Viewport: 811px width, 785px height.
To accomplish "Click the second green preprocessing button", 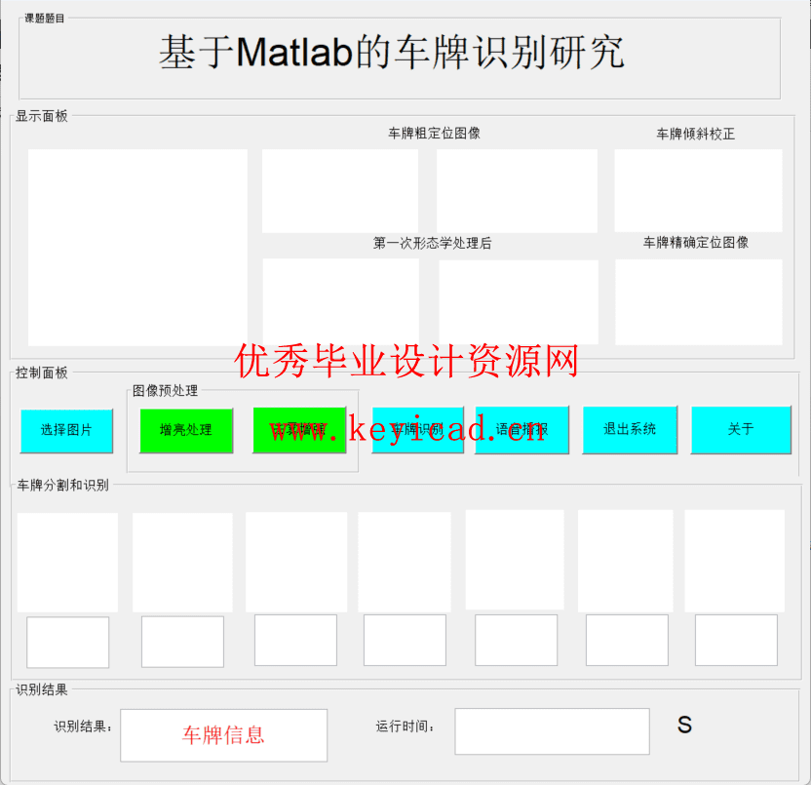I will [x=299, y=429].
